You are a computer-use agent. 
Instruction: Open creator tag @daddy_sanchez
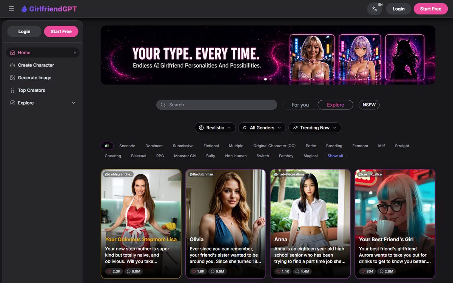[x=119, y=174]
